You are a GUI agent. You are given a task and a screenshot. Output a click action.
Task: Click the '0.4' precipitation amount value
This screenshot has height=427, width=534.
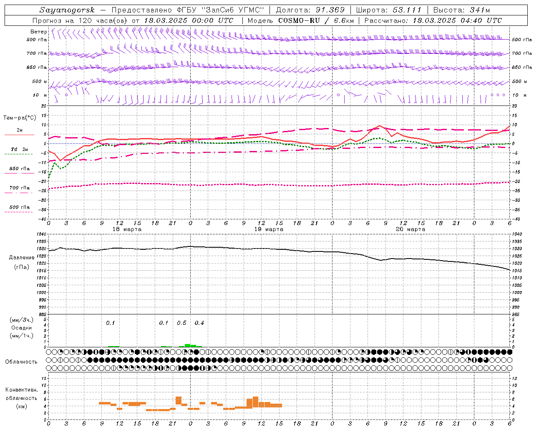tap(199, 323)
